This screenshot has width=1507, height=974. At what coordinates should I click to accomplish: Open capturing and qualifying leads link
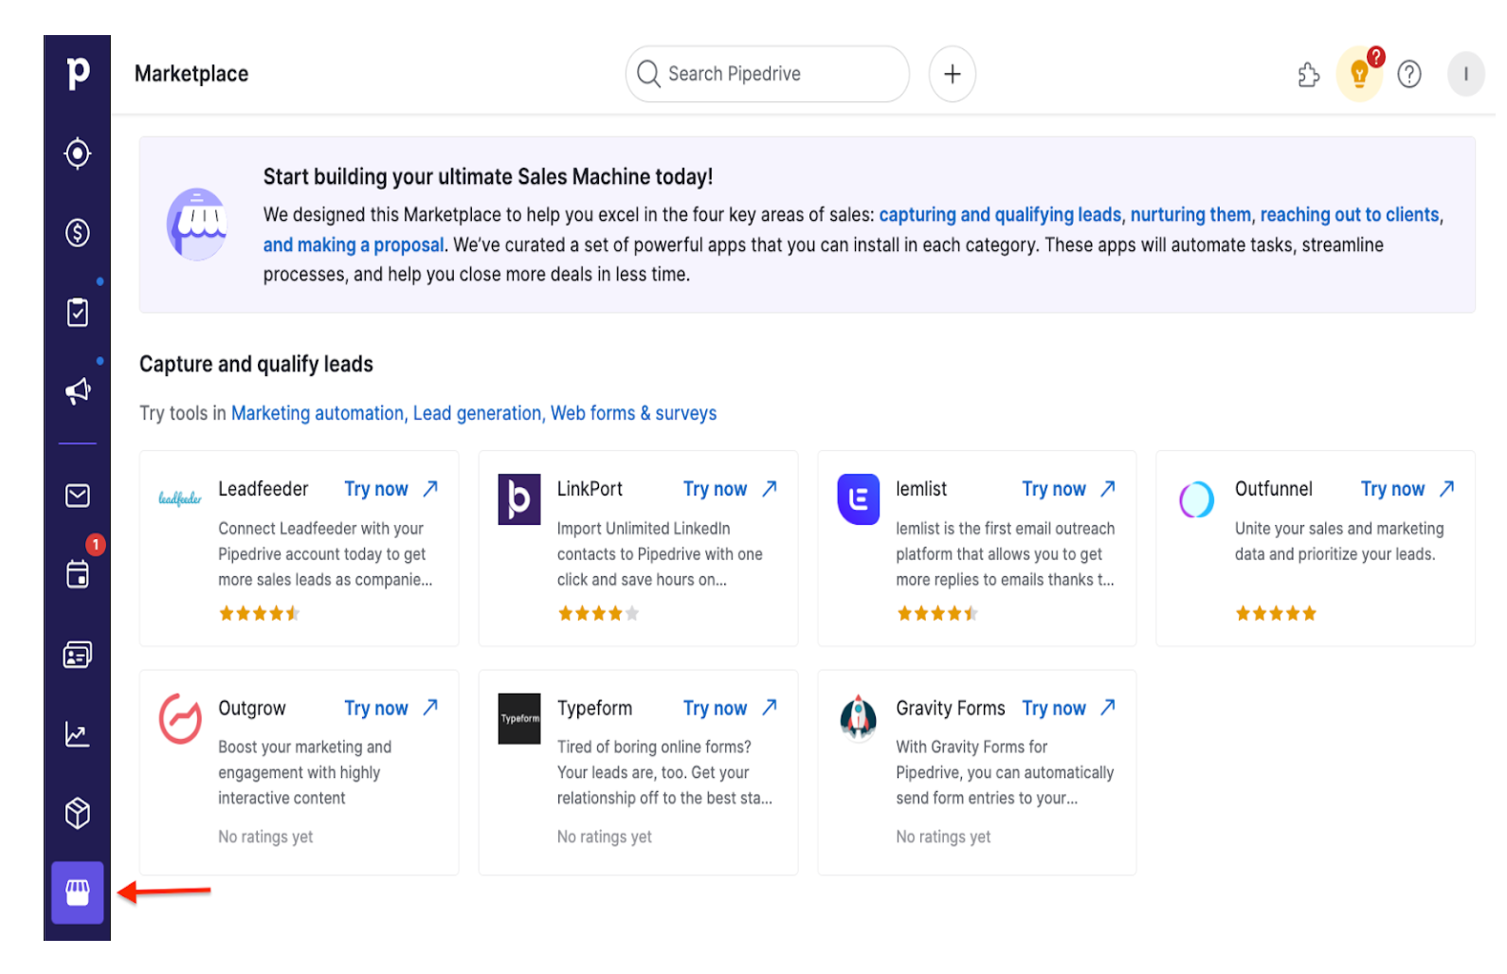point(1000,215)
